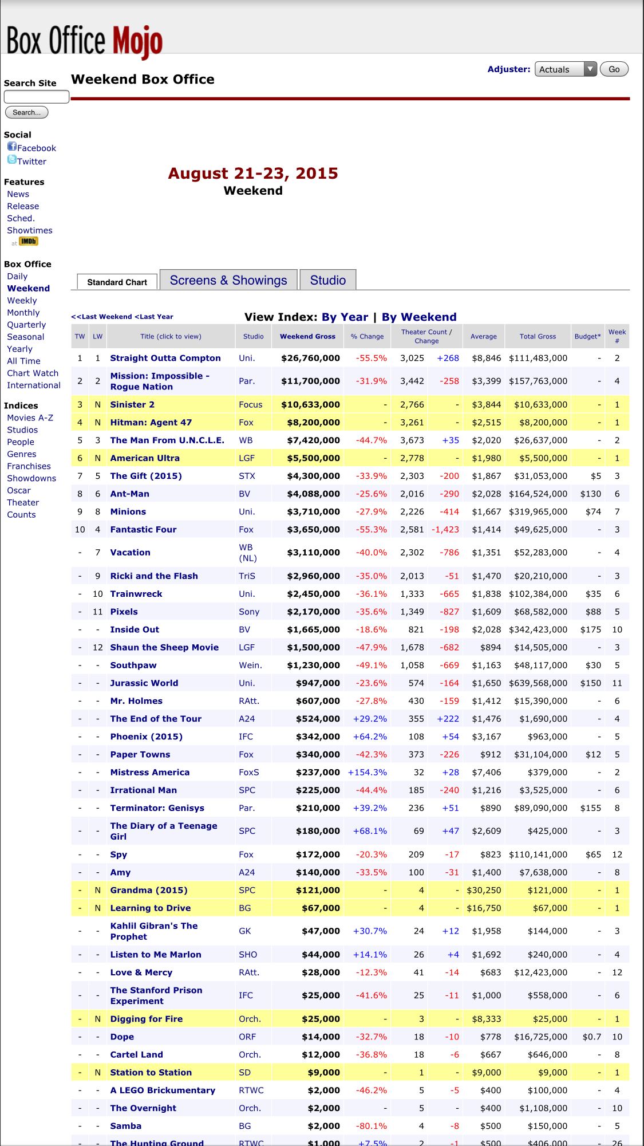The height and width of the screenshot is (1146, 644).
Task: Open Hitman: Agent 47 page
Action: (x=151, y=423)
